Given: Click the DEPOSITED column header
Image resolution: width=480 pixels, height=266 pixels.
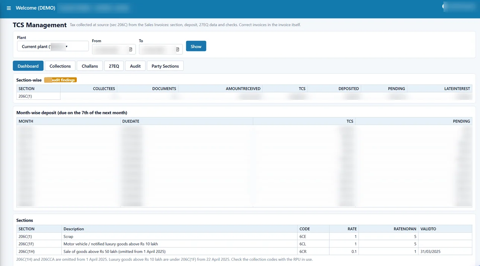Looking at the screenshot, I should pyautogui.click(x=334, y=89).
